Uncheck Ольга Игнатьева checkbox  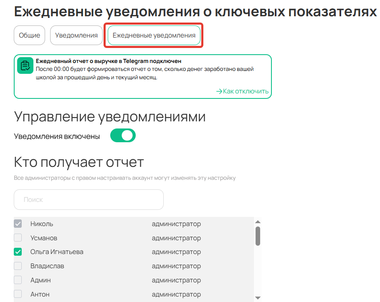(18, 252)
